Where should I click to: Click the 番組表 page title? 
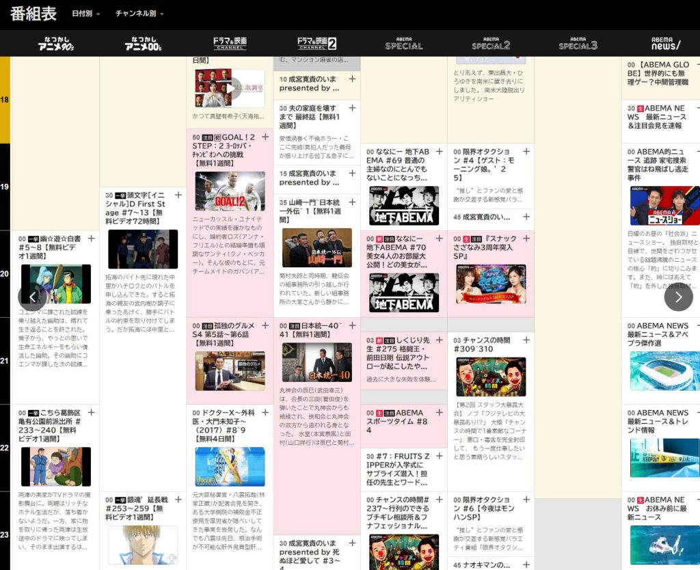[x=33, y=14]
